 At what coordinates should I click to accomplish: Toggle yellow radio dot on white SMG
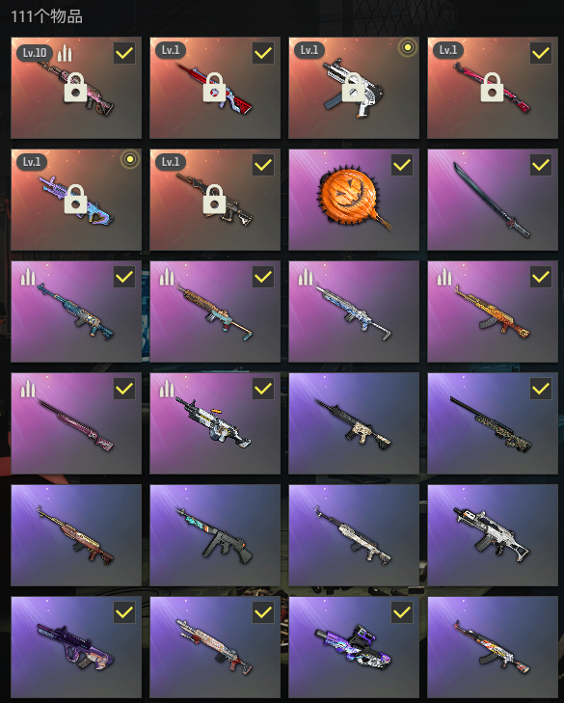coord(408,47)
